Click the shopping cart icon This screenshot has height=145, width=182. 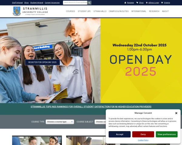[x=162, y=2]
